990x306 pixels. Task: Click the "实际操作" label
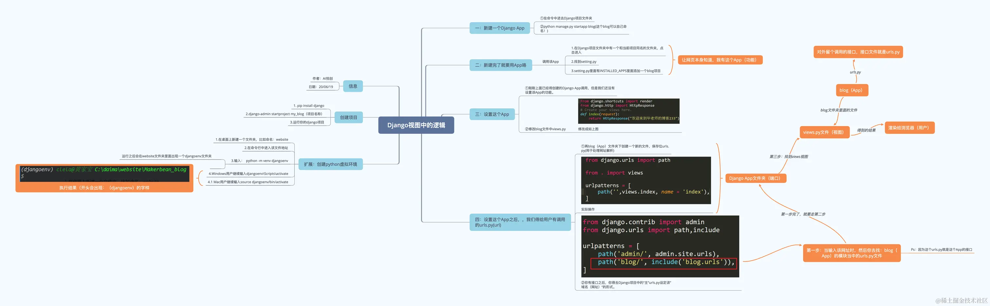pos(588,209)
